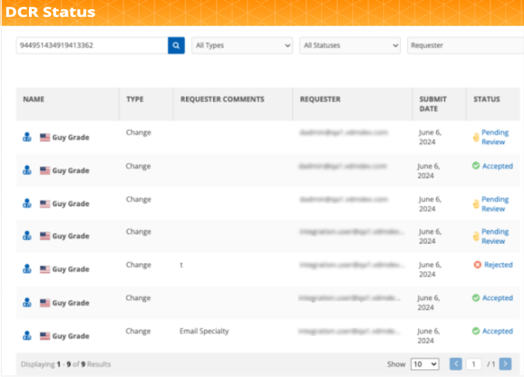524x377 pixels.
Task: Click the red Rejected status icon
Action: pyautogui.click(x=477, y=265)
